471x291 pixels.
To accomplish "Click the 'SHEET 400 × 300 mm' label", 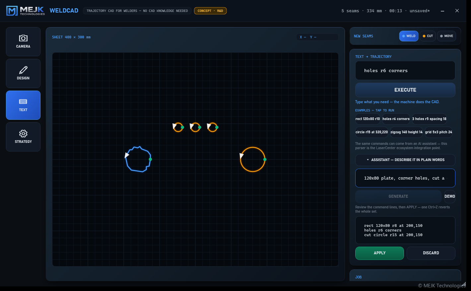I will coord(71,37).
